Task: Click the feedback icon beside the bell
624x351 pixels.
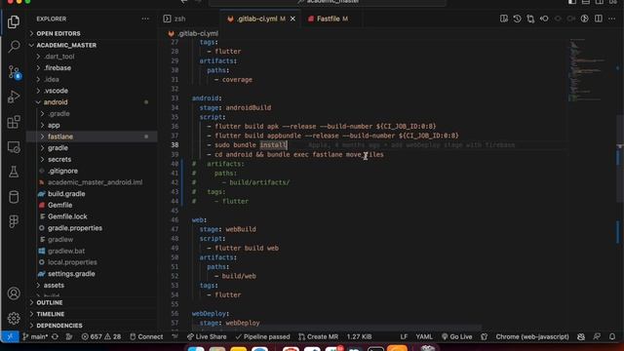Action: click(597, 336)
